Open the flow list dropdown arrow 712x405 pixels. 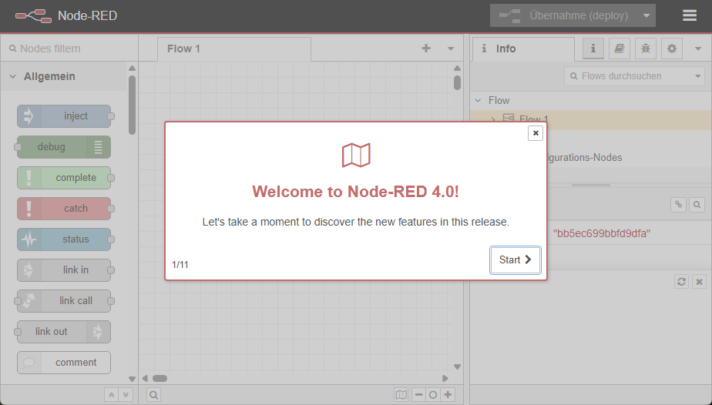451,49
